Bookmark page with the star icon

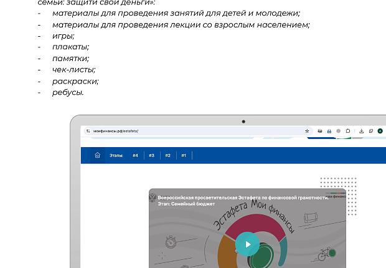point(307,131)
